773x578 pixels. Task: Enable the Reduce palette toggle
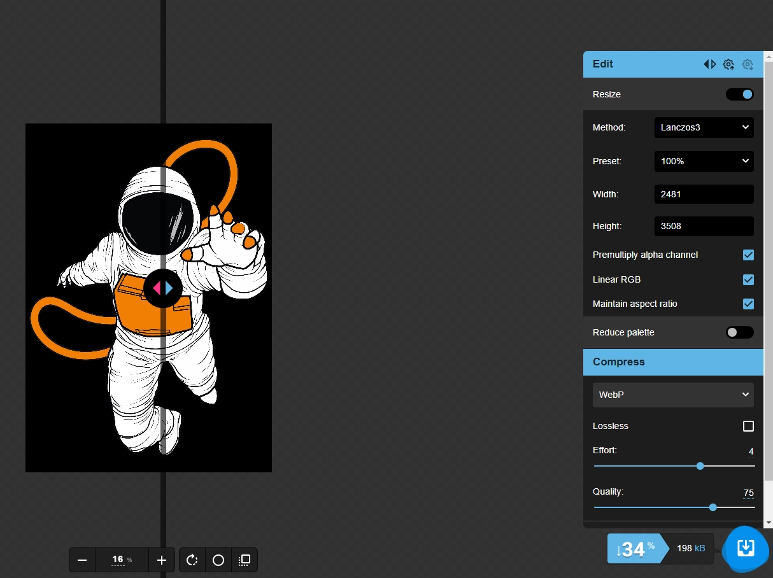pos(739,332)
